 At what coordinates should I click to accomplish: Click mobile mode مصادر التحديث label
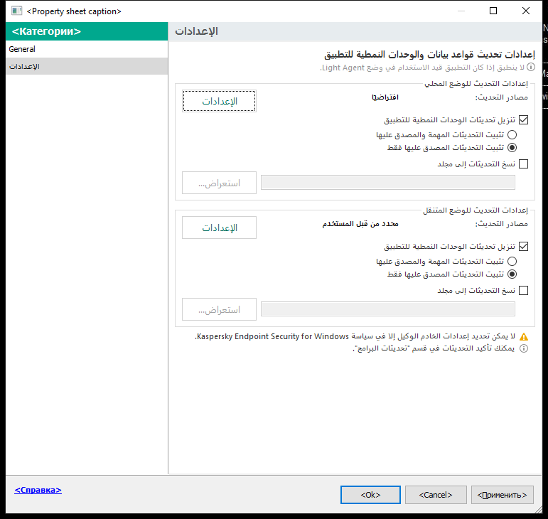coord(502,224)
